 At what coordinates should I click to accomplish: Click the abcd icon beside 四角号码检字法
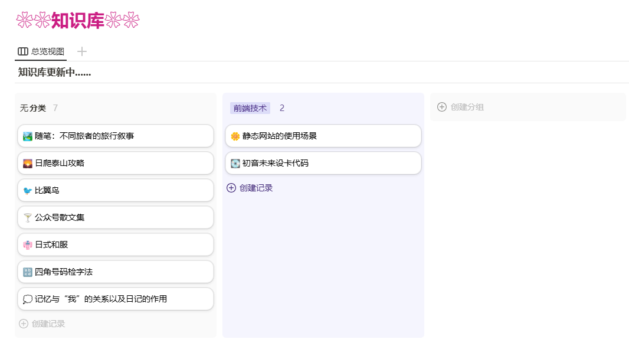coord(27,272)
